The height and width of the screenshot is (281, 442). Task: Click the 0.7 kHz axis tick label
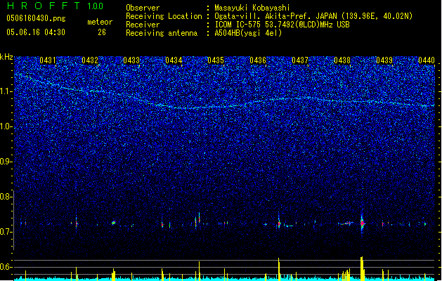coord(6,232)
